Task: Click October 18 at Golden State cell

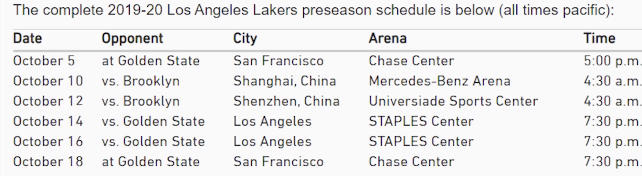Action: tap(151, 162)
